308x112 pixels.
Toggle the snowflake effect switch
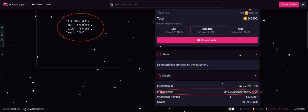pos(231,109)
